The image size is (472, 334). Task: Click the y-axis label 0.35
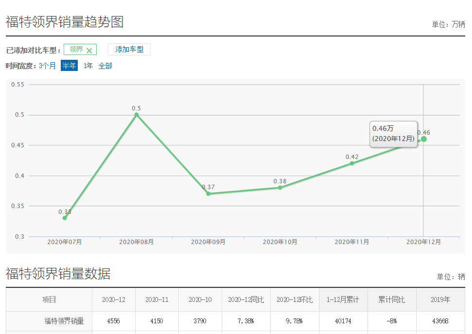point(18,206)
